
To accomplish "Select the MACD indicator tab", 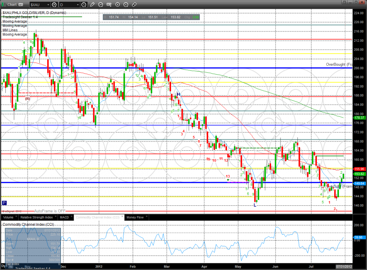I will [64, 217].
